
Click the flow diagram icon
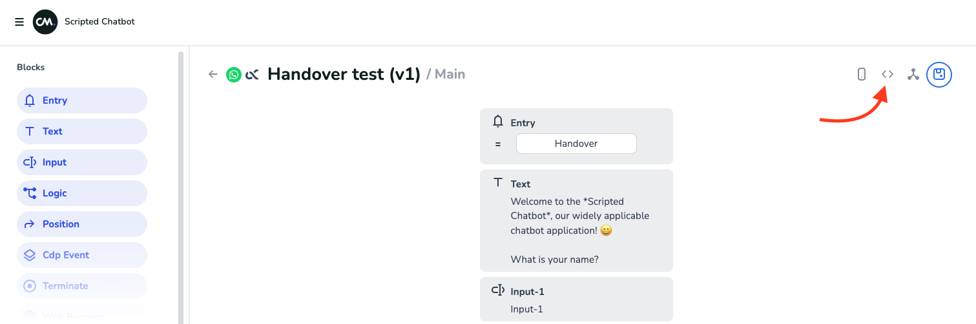tap(913, 74)
